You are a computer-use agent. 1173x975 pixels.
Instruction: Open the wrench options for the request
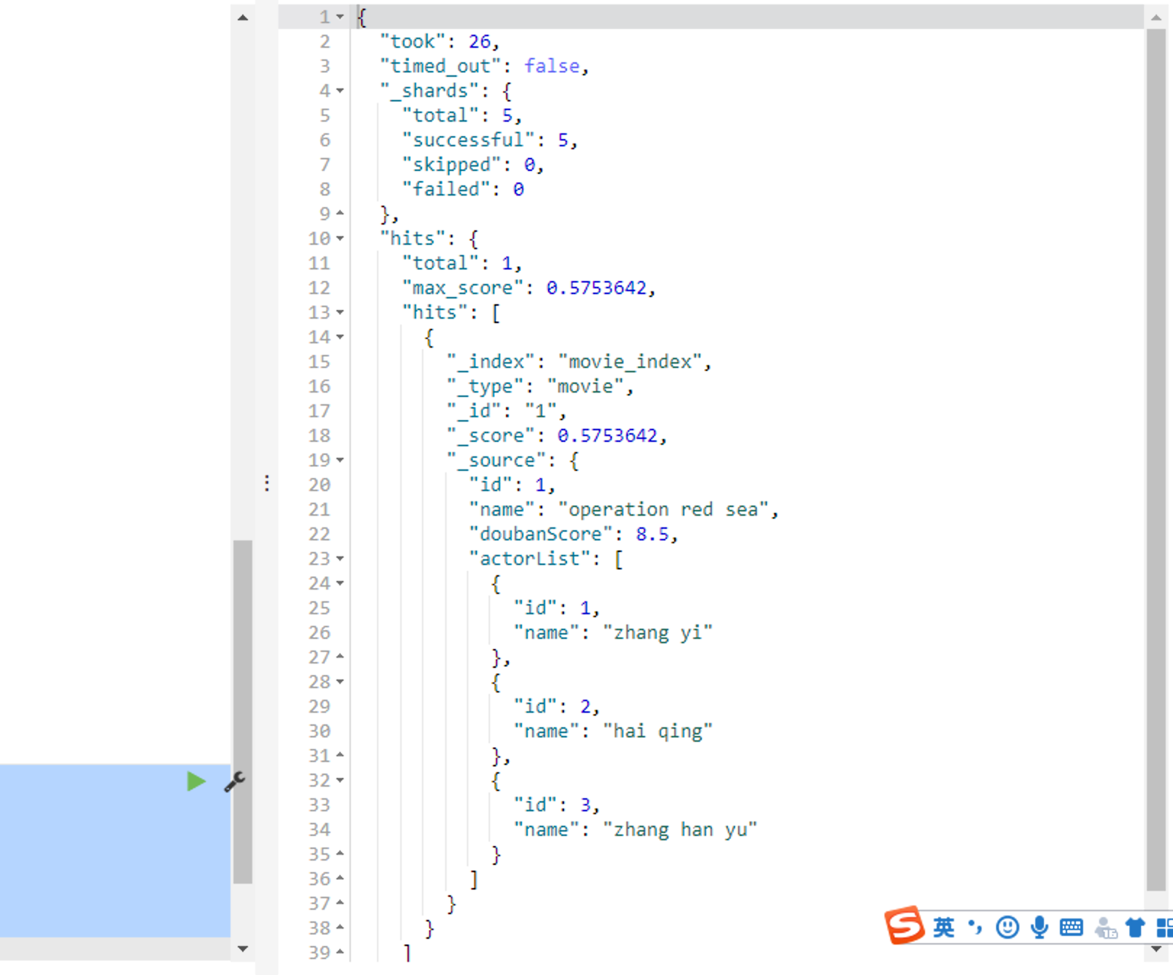[234, 782]
